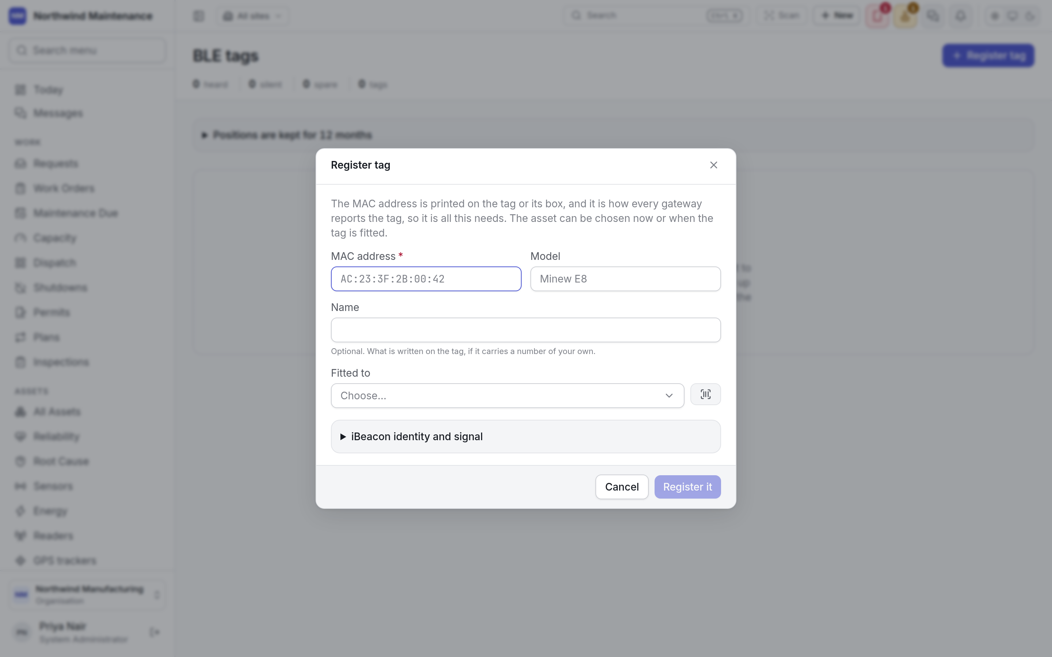Open Maintenance Due in the sidebar
Viewport: 1052px width, 657px height.
[87, 214]
